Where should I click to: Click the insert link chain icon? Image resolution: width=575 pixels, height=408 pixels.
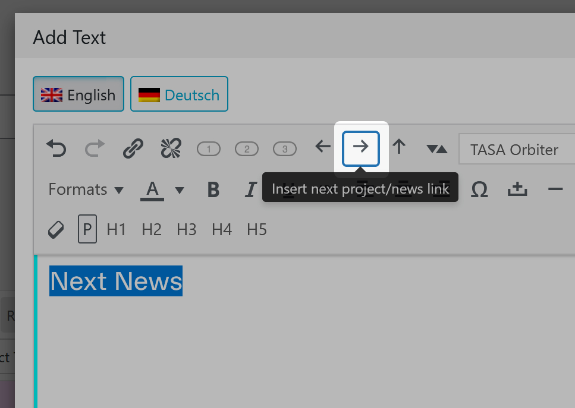pos(133,148)
